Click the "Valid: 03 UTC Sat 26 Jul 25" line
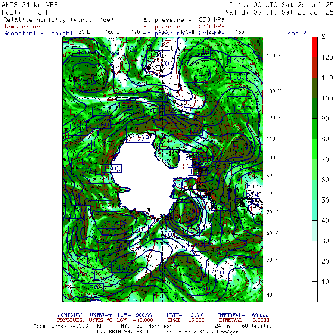336x336 pixels. click(280, 12)
